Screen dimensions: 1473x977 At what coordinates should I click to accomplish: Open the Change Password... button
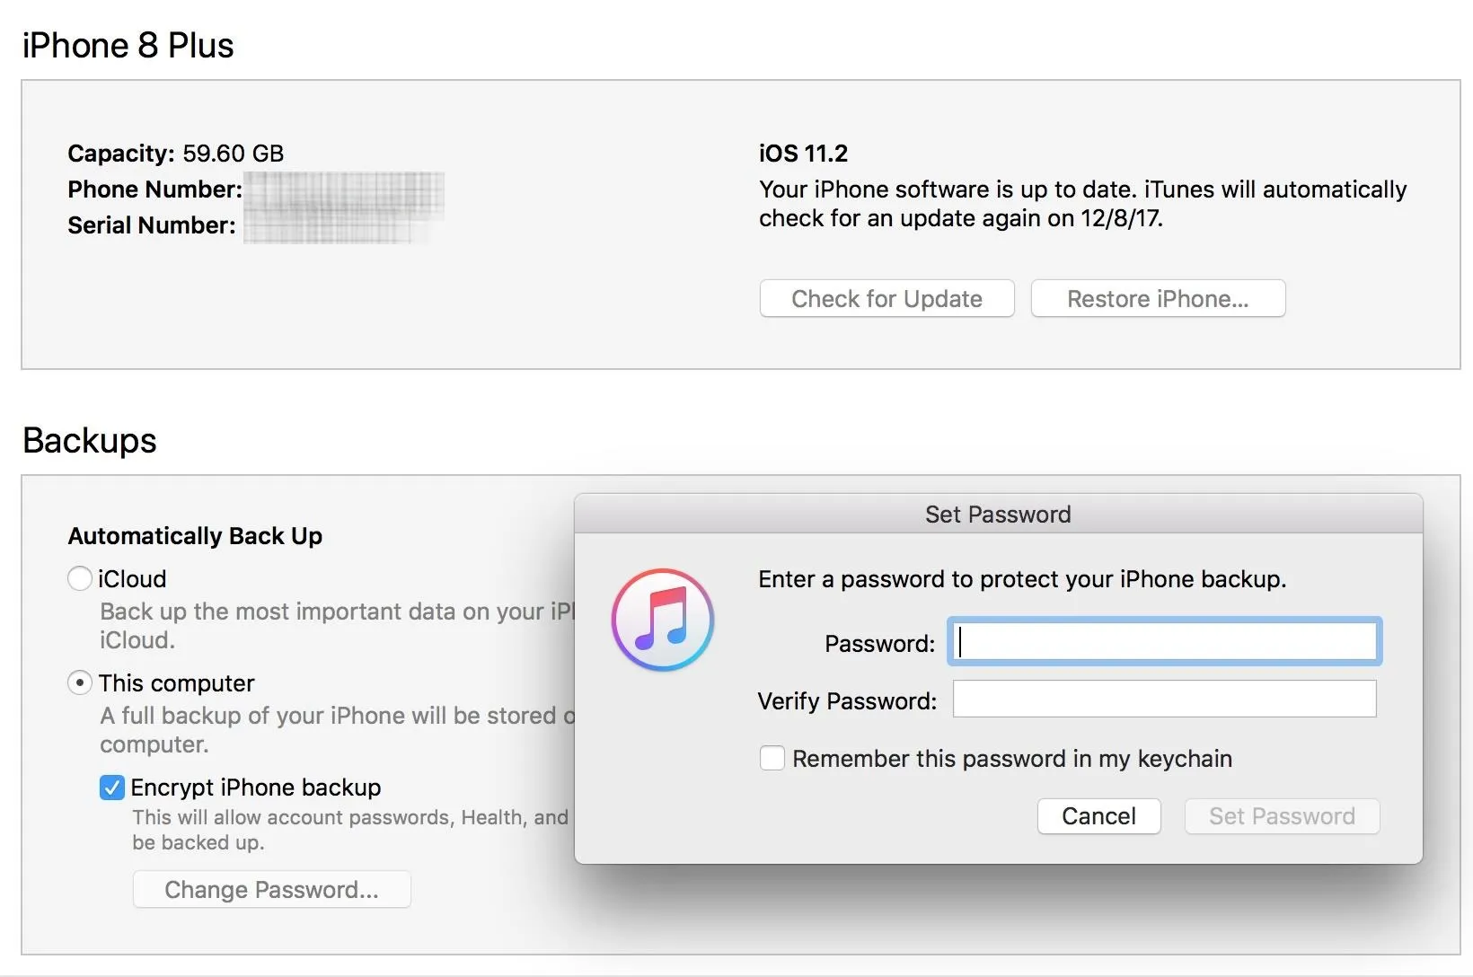click(272, 889)
